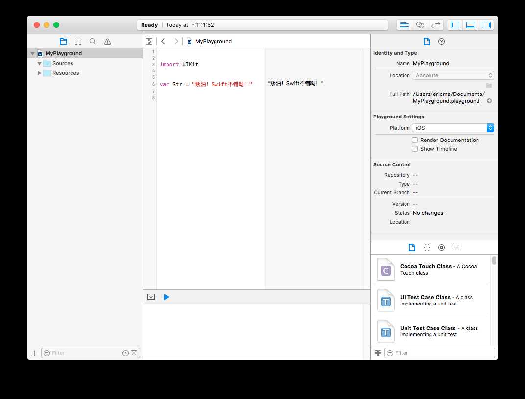
Task: Select the Unit Test Case Class template
Action: click(431, 331)
